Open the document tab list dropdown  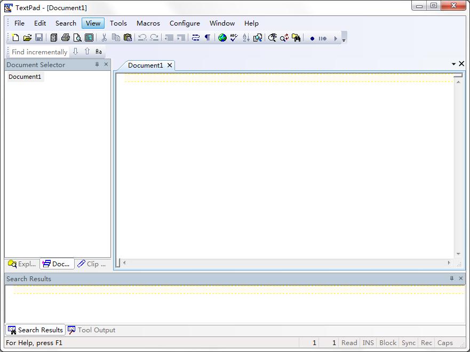(452, 63)
